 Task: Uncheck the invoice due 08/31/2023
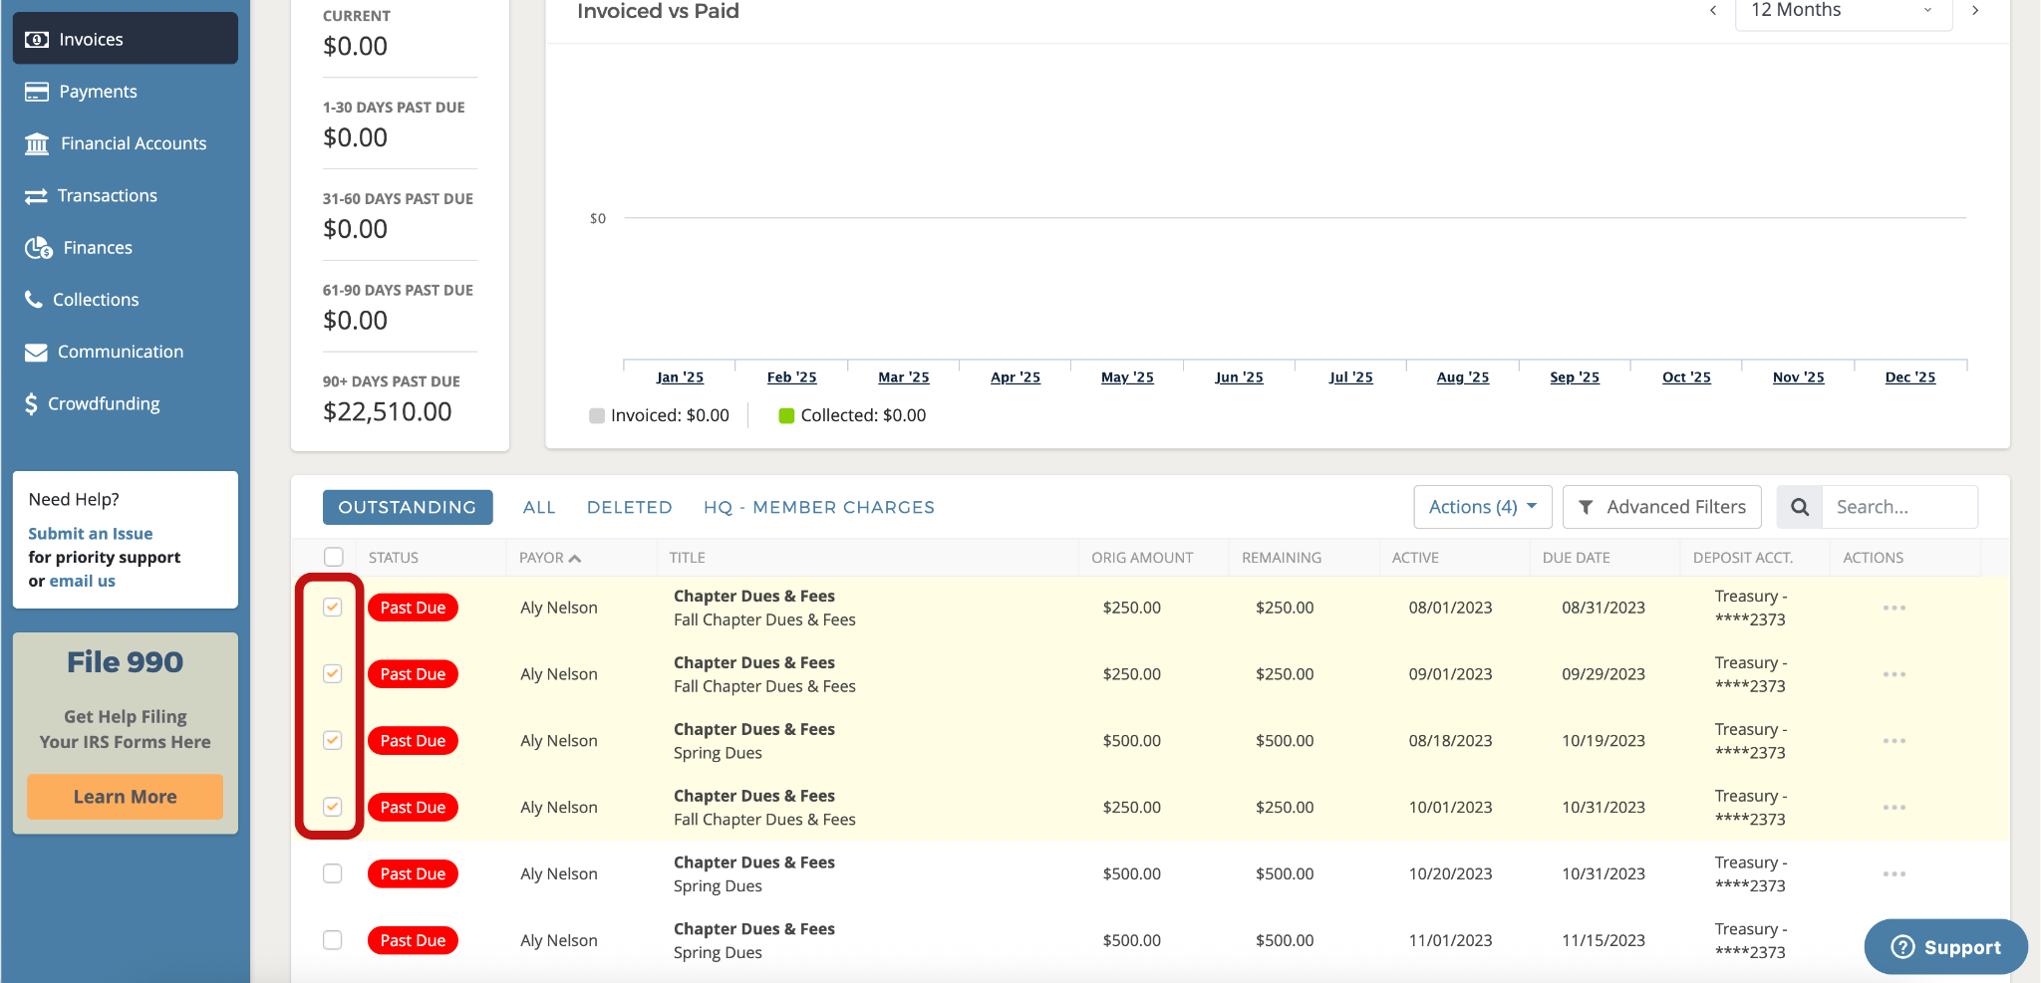pyautogui.click(x=333, y=608)
